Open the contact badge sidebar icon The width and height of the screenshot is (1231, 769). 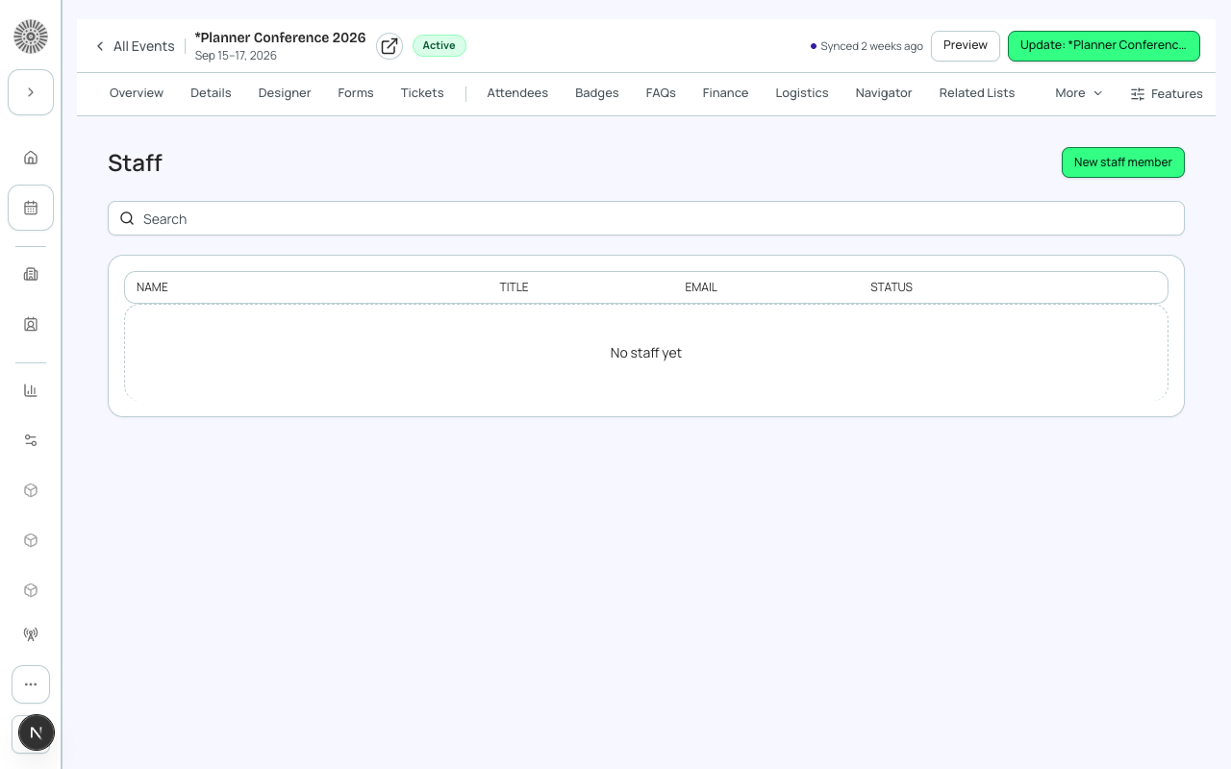(x=31, y=324)
